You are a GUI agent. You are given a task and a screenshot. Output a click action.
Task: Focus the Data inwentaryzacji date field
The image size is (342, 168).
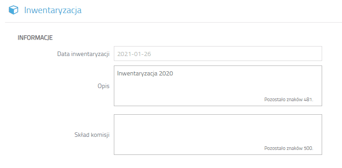(218, 54)
